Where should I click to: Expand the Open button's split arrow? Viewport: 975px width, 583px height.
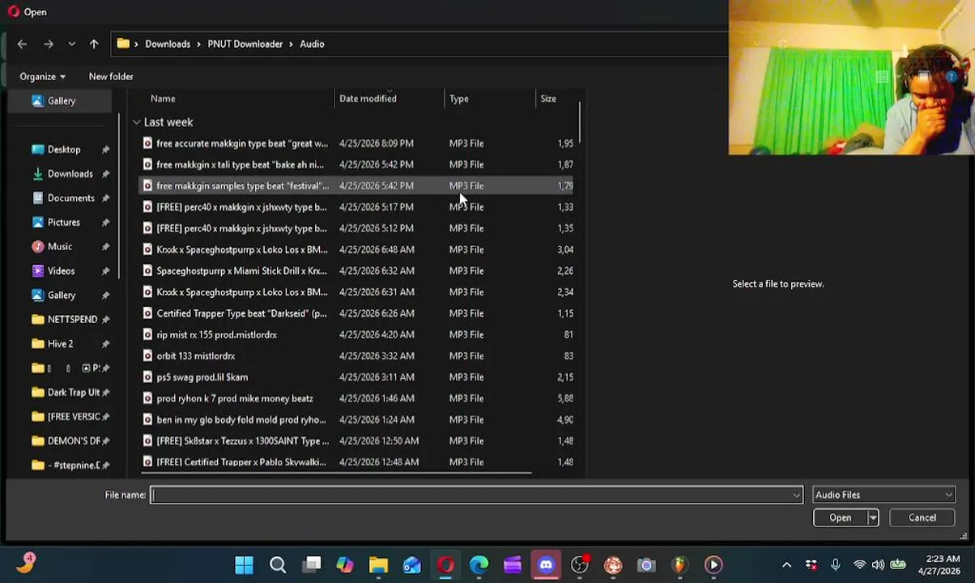(x=872, y=517)
